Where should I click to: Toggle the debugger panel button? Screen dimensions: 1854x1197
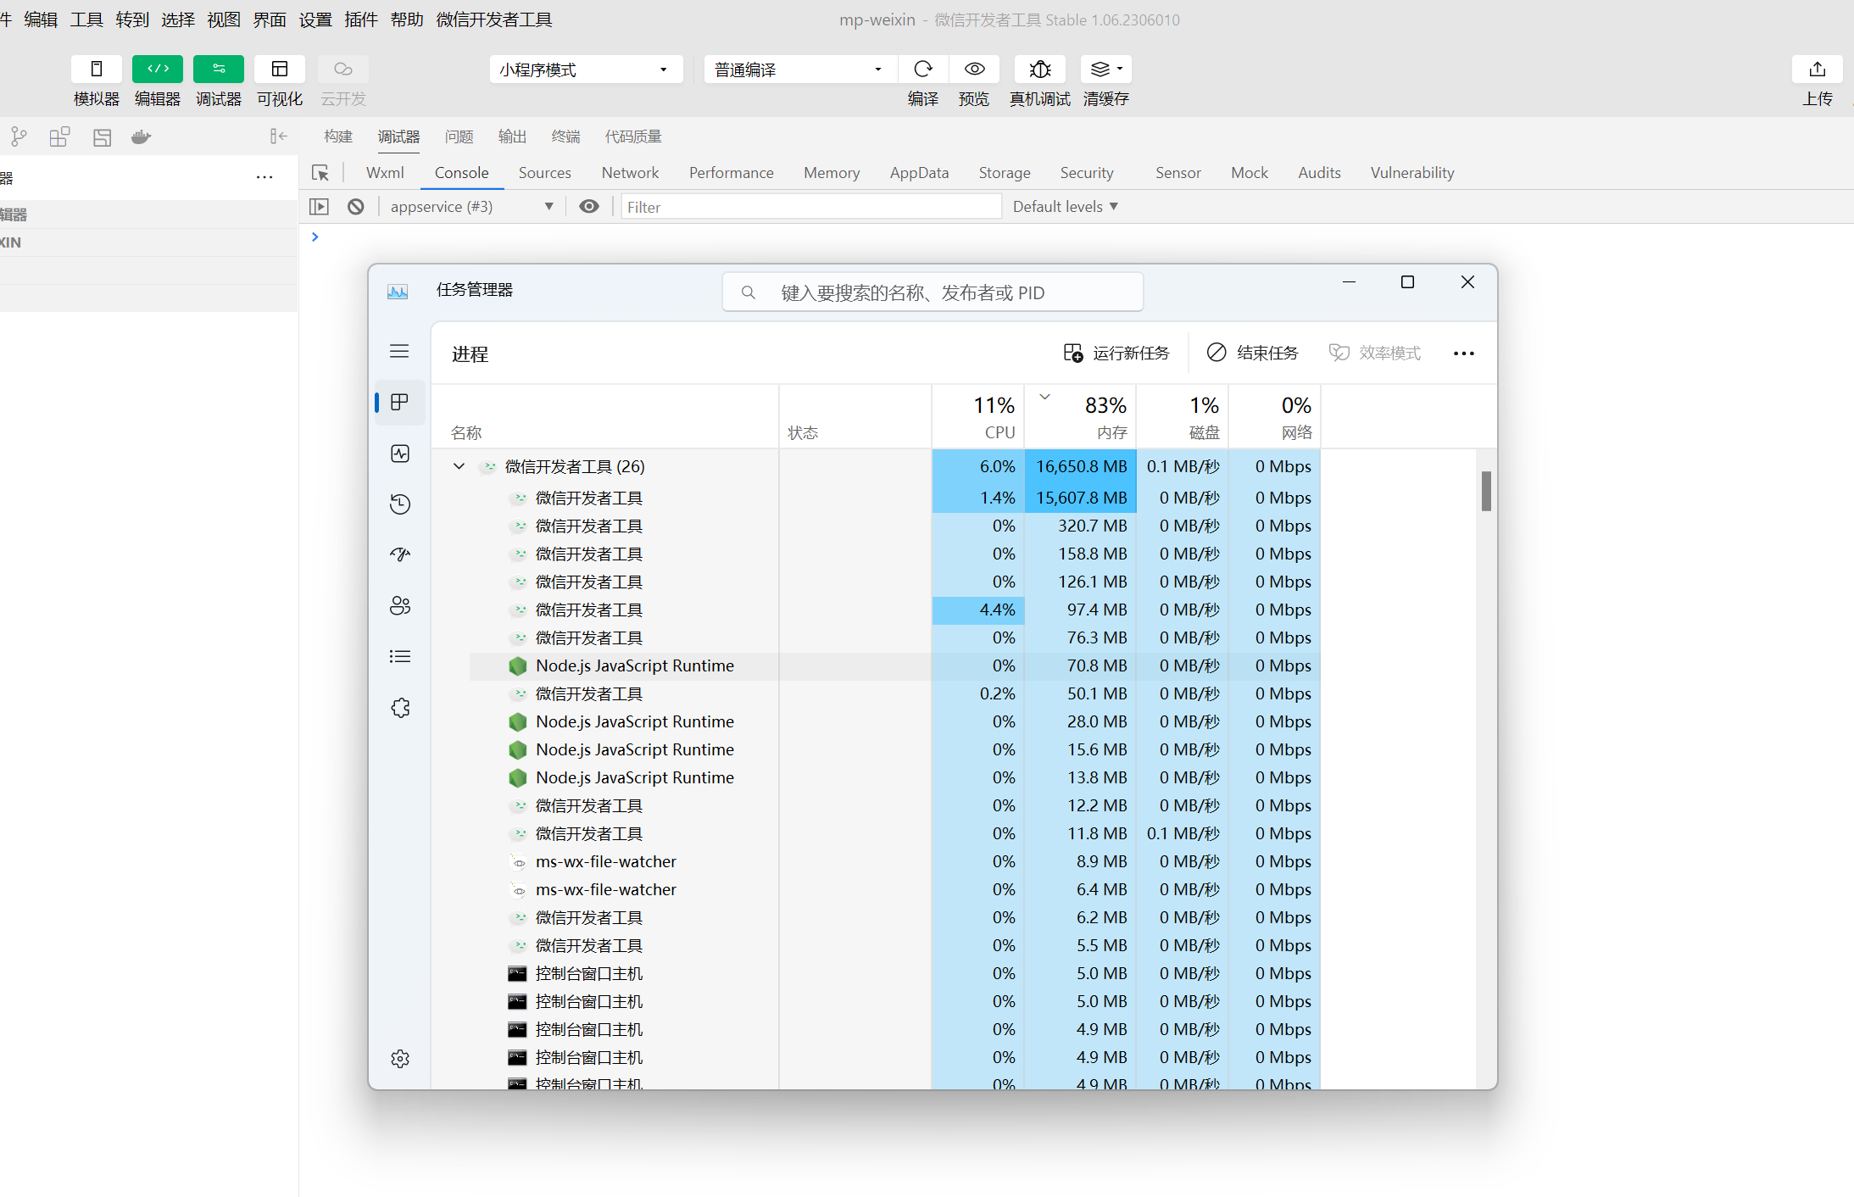click(x=219, y=69)
